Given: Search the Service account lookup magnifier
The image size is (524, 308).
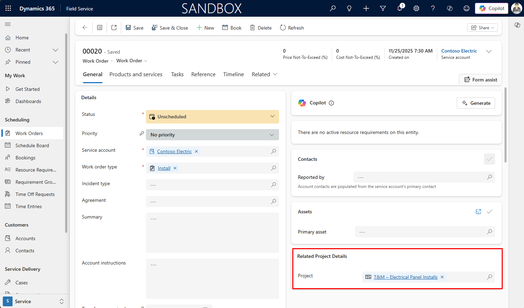Looking at the screenshot, I should coord(273,151).
